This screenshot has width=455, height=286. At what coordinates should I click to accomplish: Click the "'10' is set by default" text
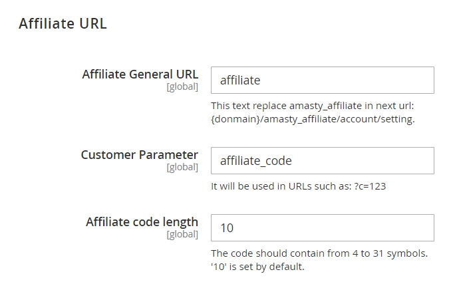click(x=257, y=267)
